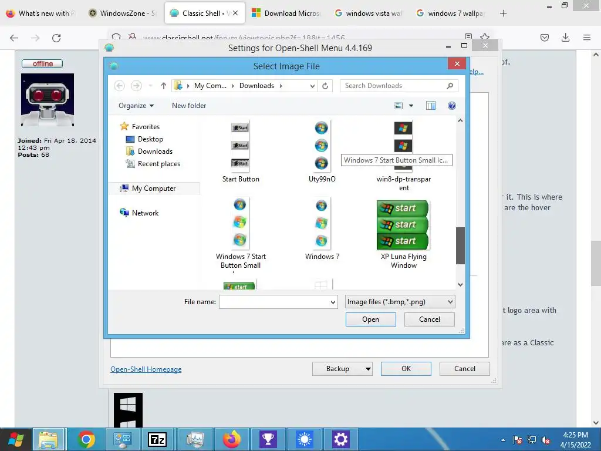The image size is (601, 451).
Task: Click OK in the Open-Shell settings window
Action: 406,369
